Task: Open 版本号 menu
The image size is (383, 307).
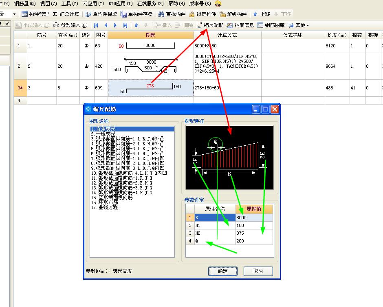Action: coord(200,4)
